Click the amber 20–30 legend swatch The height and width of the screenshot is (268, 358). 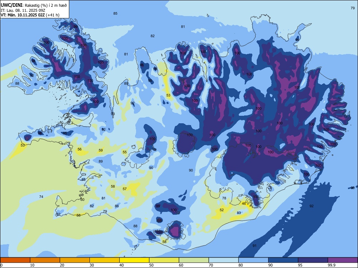tap(75, 260)
